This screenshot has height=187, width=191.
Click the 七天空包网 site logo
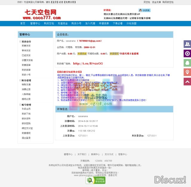click(42, 14)
